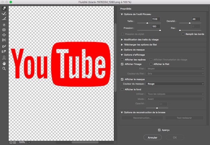
Task: Enable Afficher le filet
Action: (x=151, y=64)
